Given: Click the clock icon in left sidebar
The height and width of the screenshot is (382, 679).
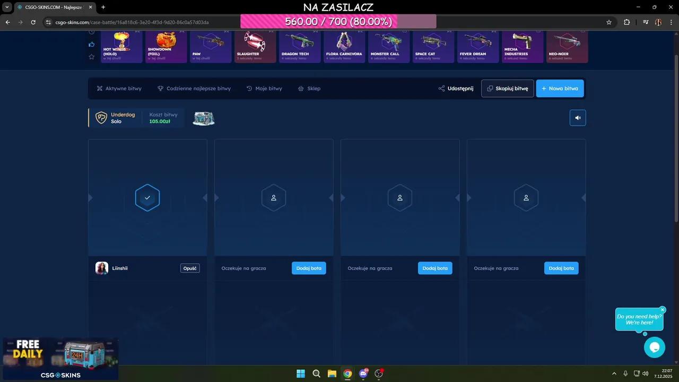Looking at the screenshot, I should 91,32.
